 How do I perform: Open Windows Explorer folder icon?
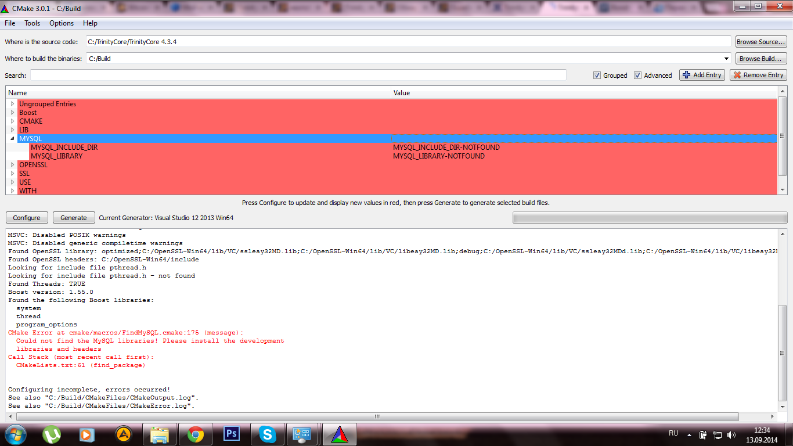(x=159, y=434)
